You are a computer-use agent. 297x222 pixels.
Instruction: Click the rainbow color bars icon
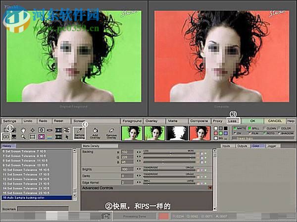tap(49, 137)
